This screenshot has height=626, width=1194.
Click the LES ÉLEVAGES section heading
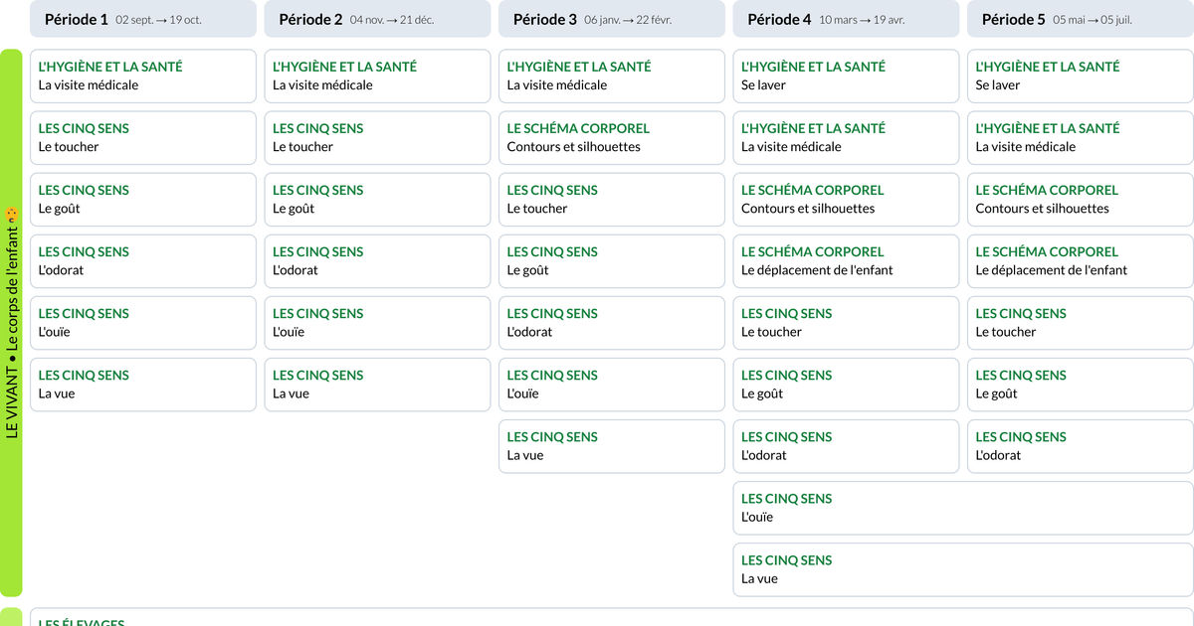80,622
